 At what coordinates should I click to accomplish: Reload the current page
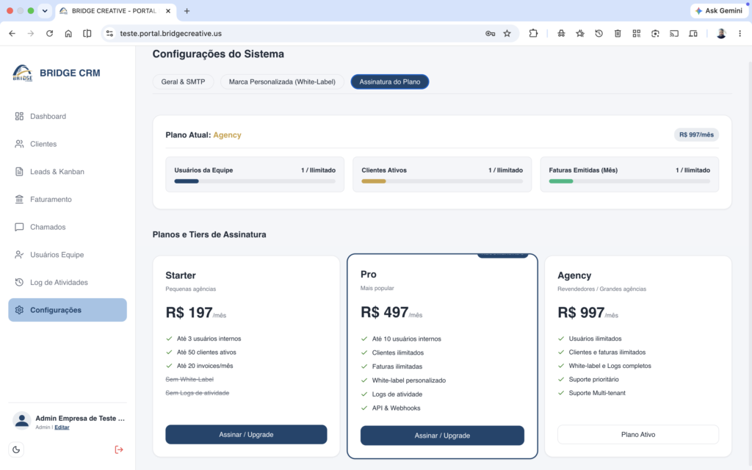click(49, 33)
